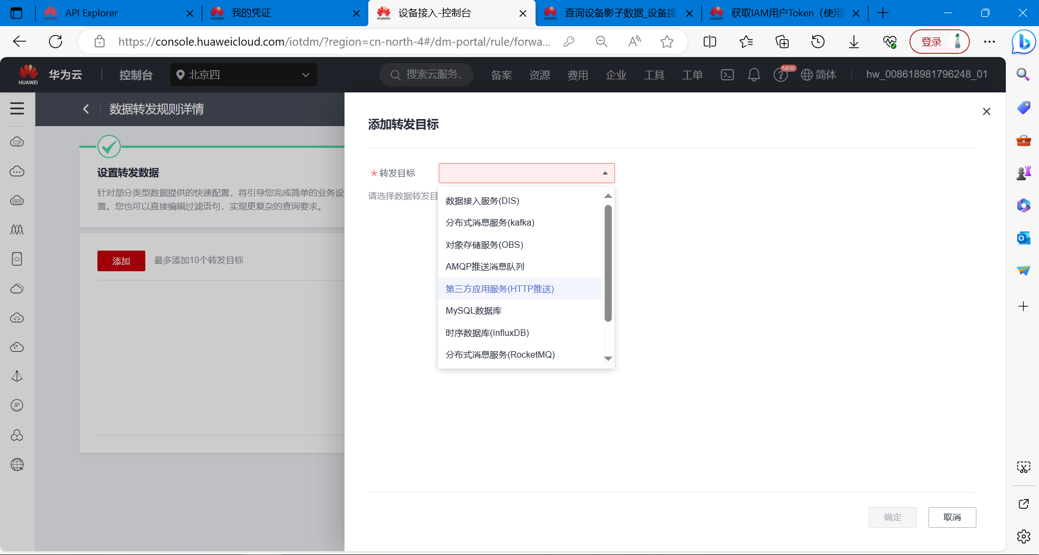
Task: Click the dropdown list scrollbar thumb
Action: 608,263
